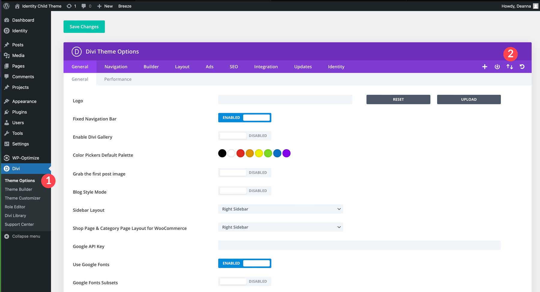540x292 pixels.
Task: Open Role Editor link
Action: (15, 207)
